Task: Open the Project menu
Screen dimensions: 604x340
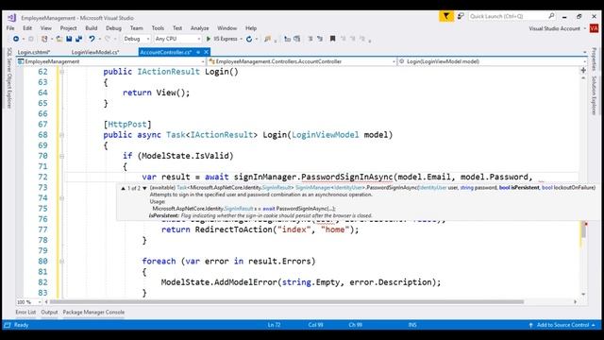Action: (x=68, y=28)
